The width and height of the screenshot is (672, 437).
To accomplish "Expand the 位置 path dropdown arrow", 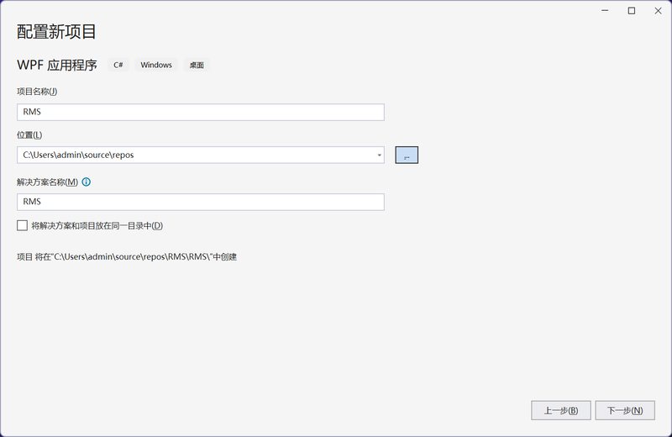I will (x=379, y=155).
